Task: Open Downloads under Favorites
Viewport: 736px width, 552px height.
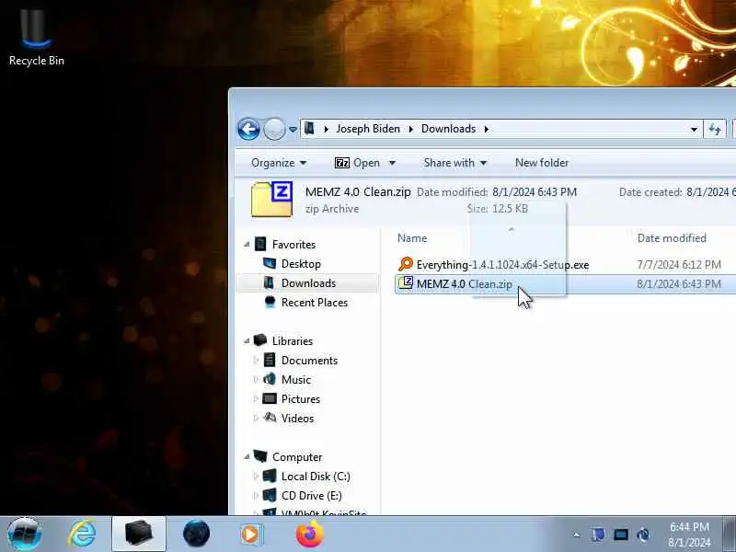Action: coord(308,283)
